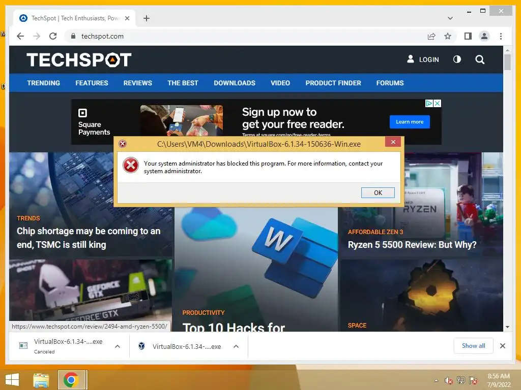
Task: Click Show all downloads
Action: coord(473,346)
